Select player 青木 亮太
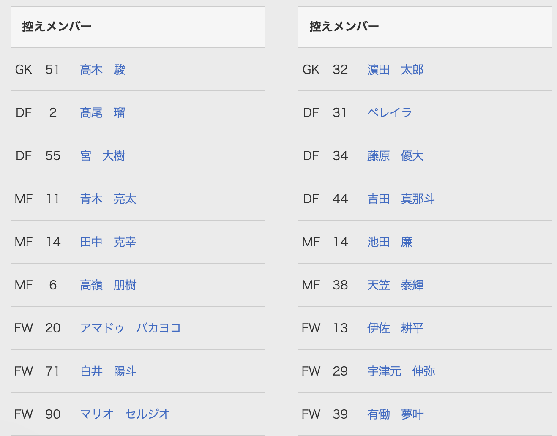The width and height of the screenshot is (557, 436). point(108,199)
